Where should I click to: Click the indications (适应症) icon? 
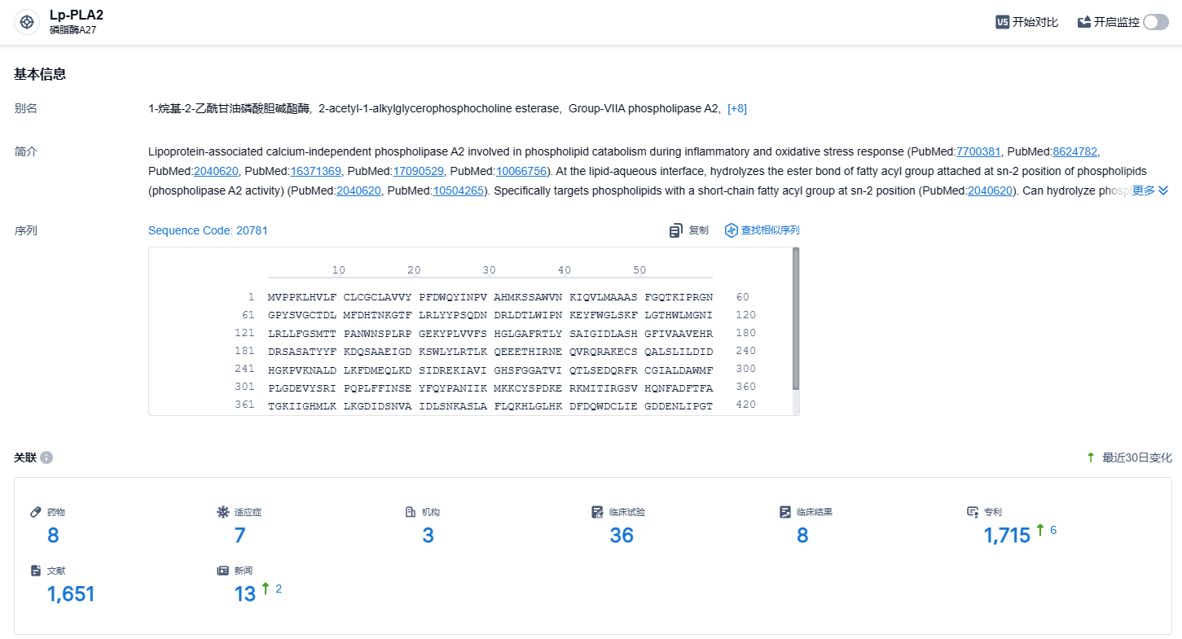(x=223, y=512)
